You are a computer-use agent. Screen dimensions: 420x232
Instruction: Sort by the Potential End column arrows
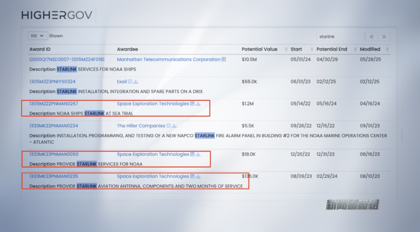pos(355,49)
